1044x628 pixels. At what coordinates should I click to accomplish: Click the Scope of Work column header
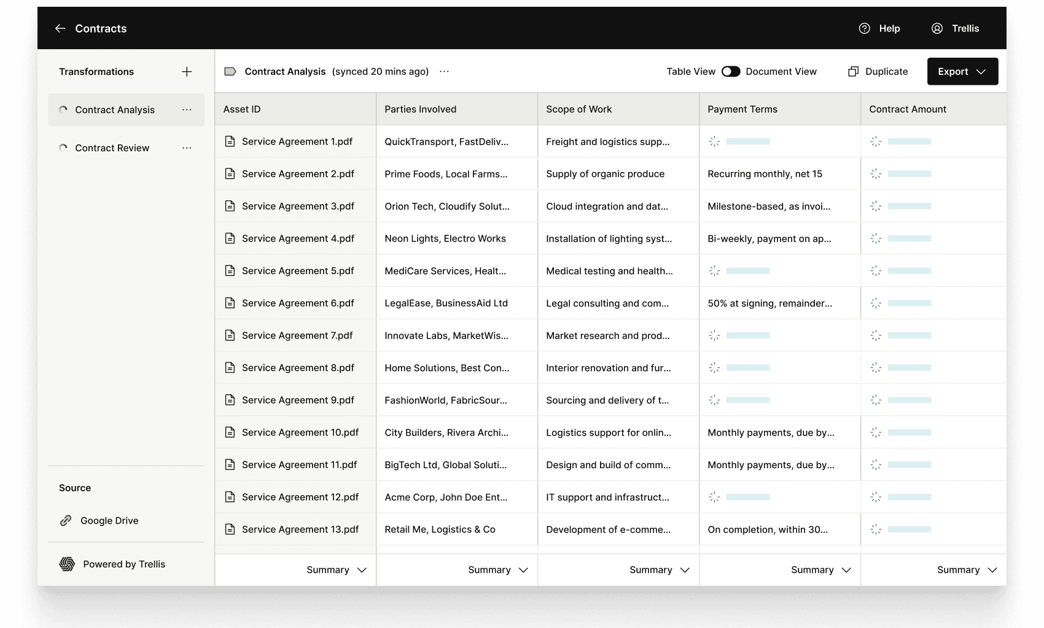tap(618, 109)
